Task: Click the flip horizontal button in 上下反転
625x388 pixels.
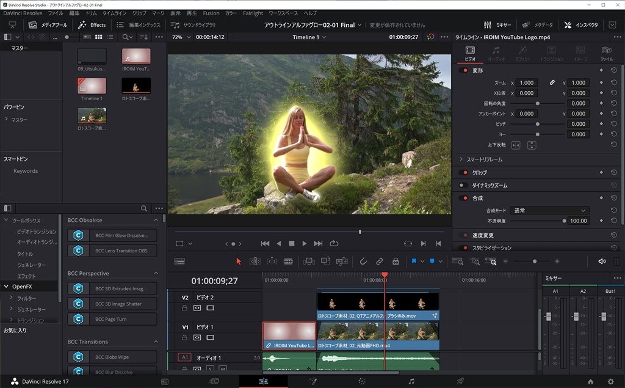Action: (x=516, y=145)
